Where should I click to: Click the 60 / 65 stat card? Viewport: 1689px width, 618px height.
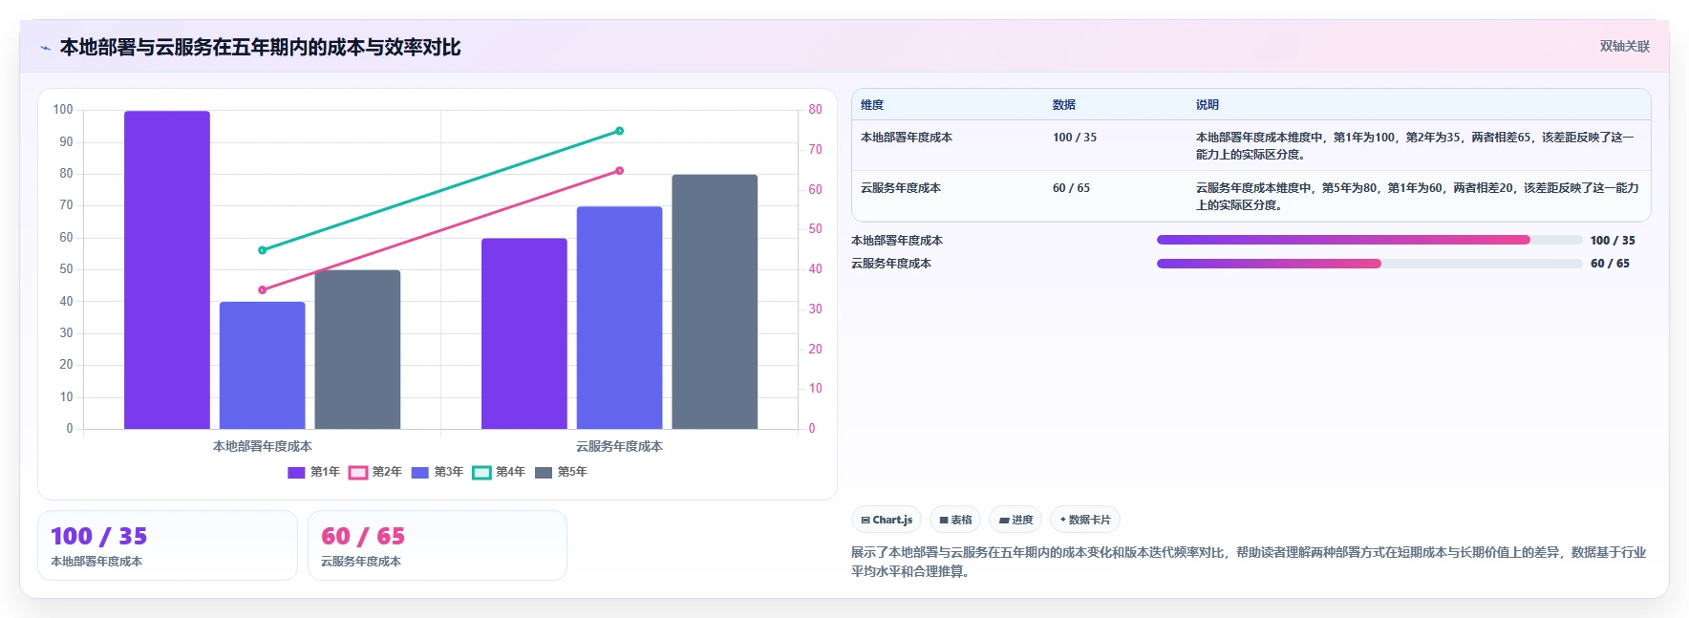click(x=438, y=545)
